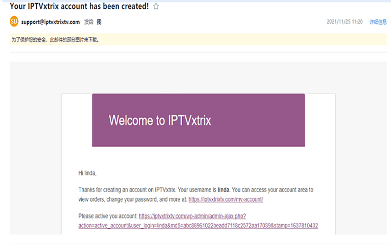Click the recipient name 我

tap(99, 22)
